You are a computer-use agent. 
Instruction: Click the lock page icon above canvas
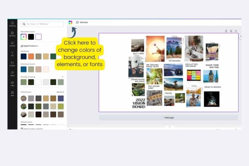226,31
